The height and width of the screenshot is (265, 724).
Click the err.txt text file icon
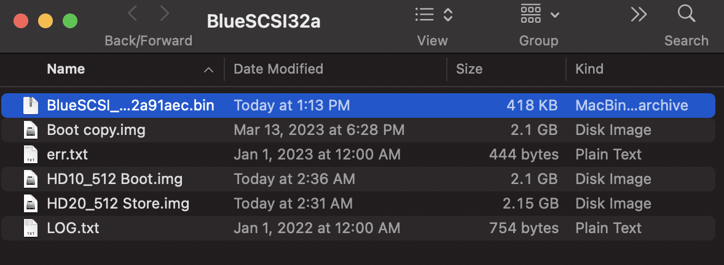click(30, 155)
